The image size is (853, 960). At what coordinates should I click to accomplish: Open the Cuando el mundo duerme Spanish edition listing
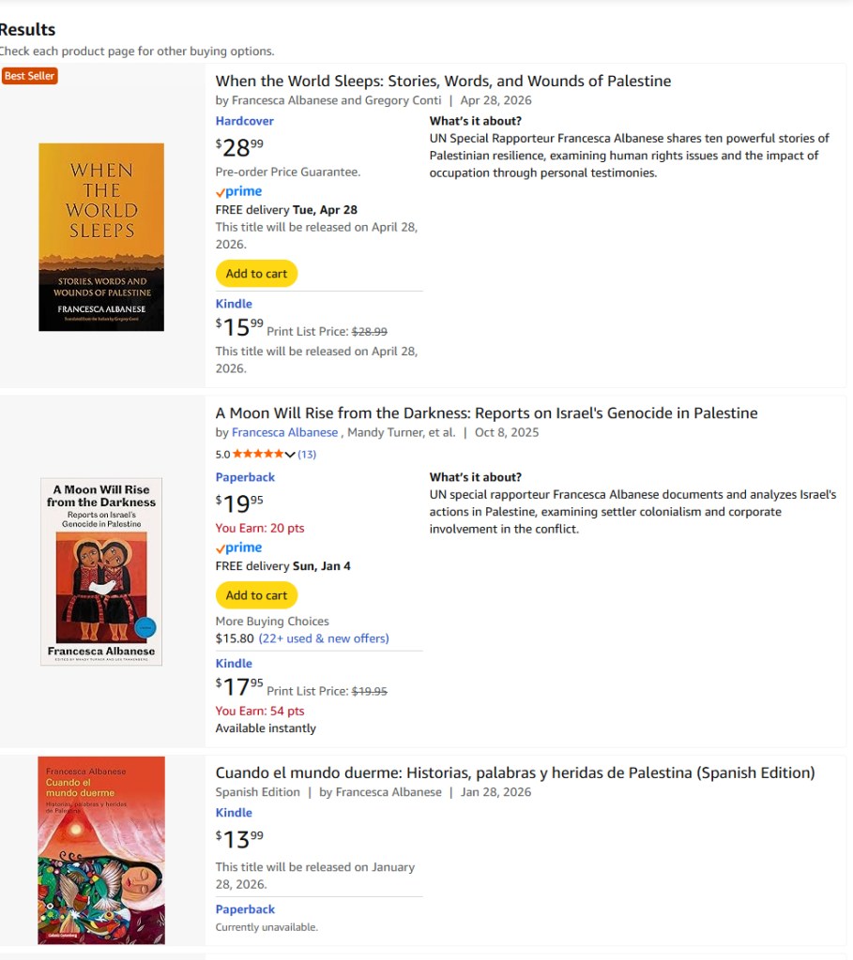514,772
